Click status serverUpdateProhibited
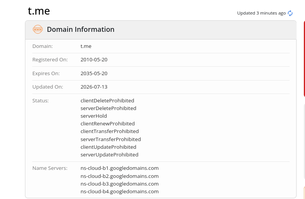The height and width of the screenshot is (199, 305). click(x=109, y=155)
